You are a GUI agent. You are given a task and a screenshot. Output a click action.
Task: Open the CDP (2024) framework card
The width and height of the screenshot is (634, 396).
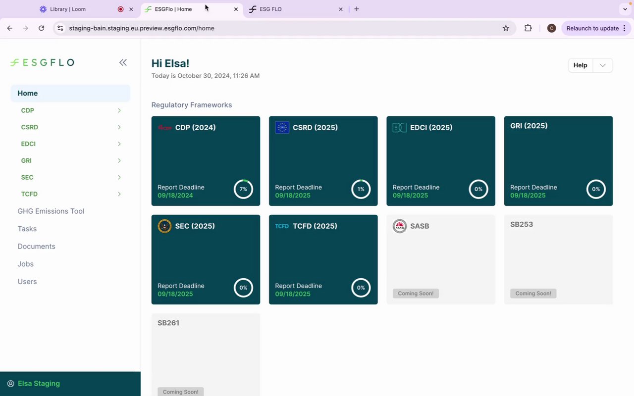[x=206, y=161]
